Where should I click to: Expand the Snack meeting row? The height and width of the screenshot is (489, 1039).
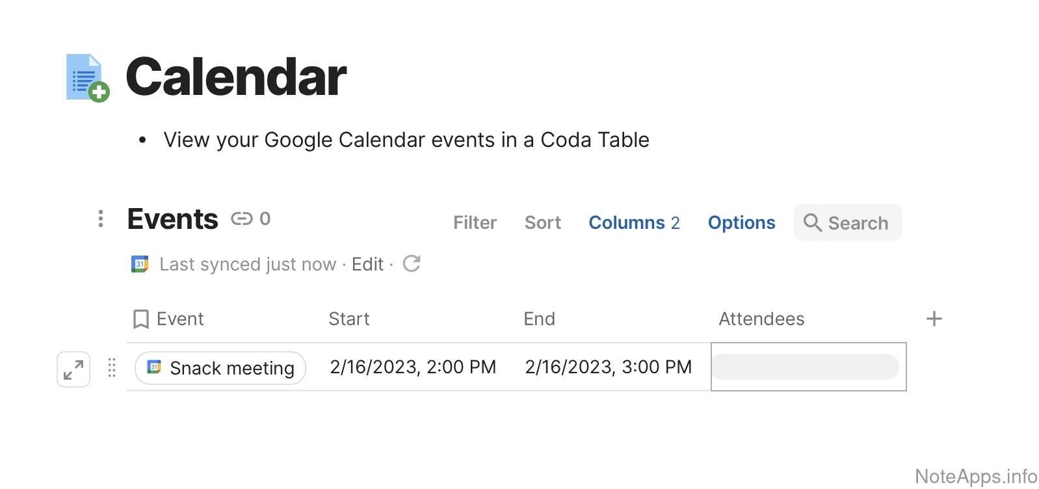click(x=73, y=369)
